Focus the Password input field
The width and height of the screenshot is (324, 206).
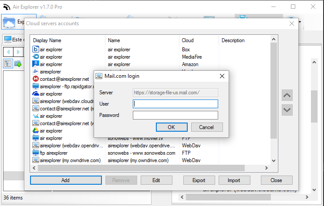(175, 115)
